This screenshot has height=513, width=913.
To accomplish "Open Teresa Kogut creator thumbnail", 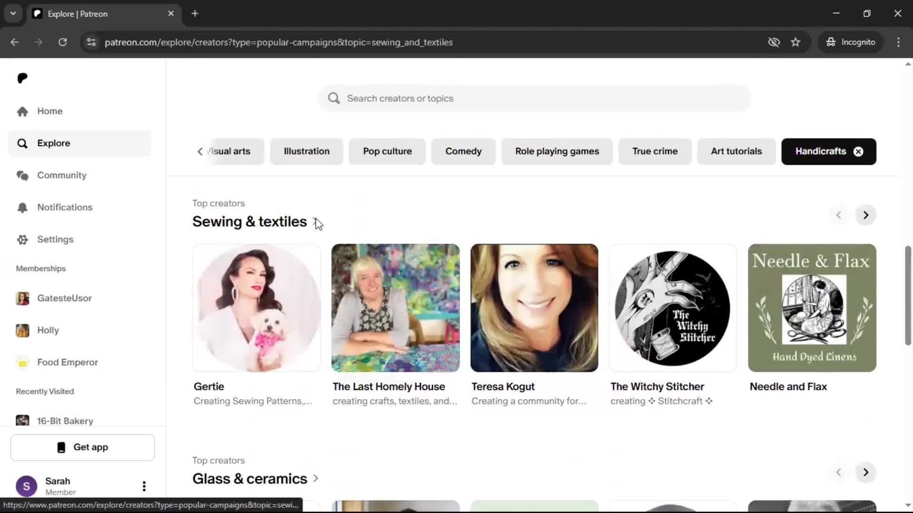I will click(534, 308).
